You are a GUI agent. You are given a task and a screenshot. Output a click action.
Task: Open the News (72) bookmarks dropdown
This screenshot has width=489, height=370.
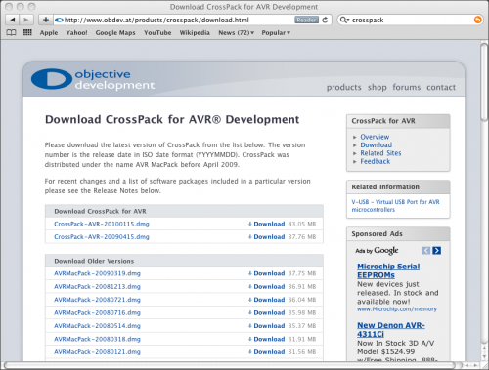(x=237, y=33)
